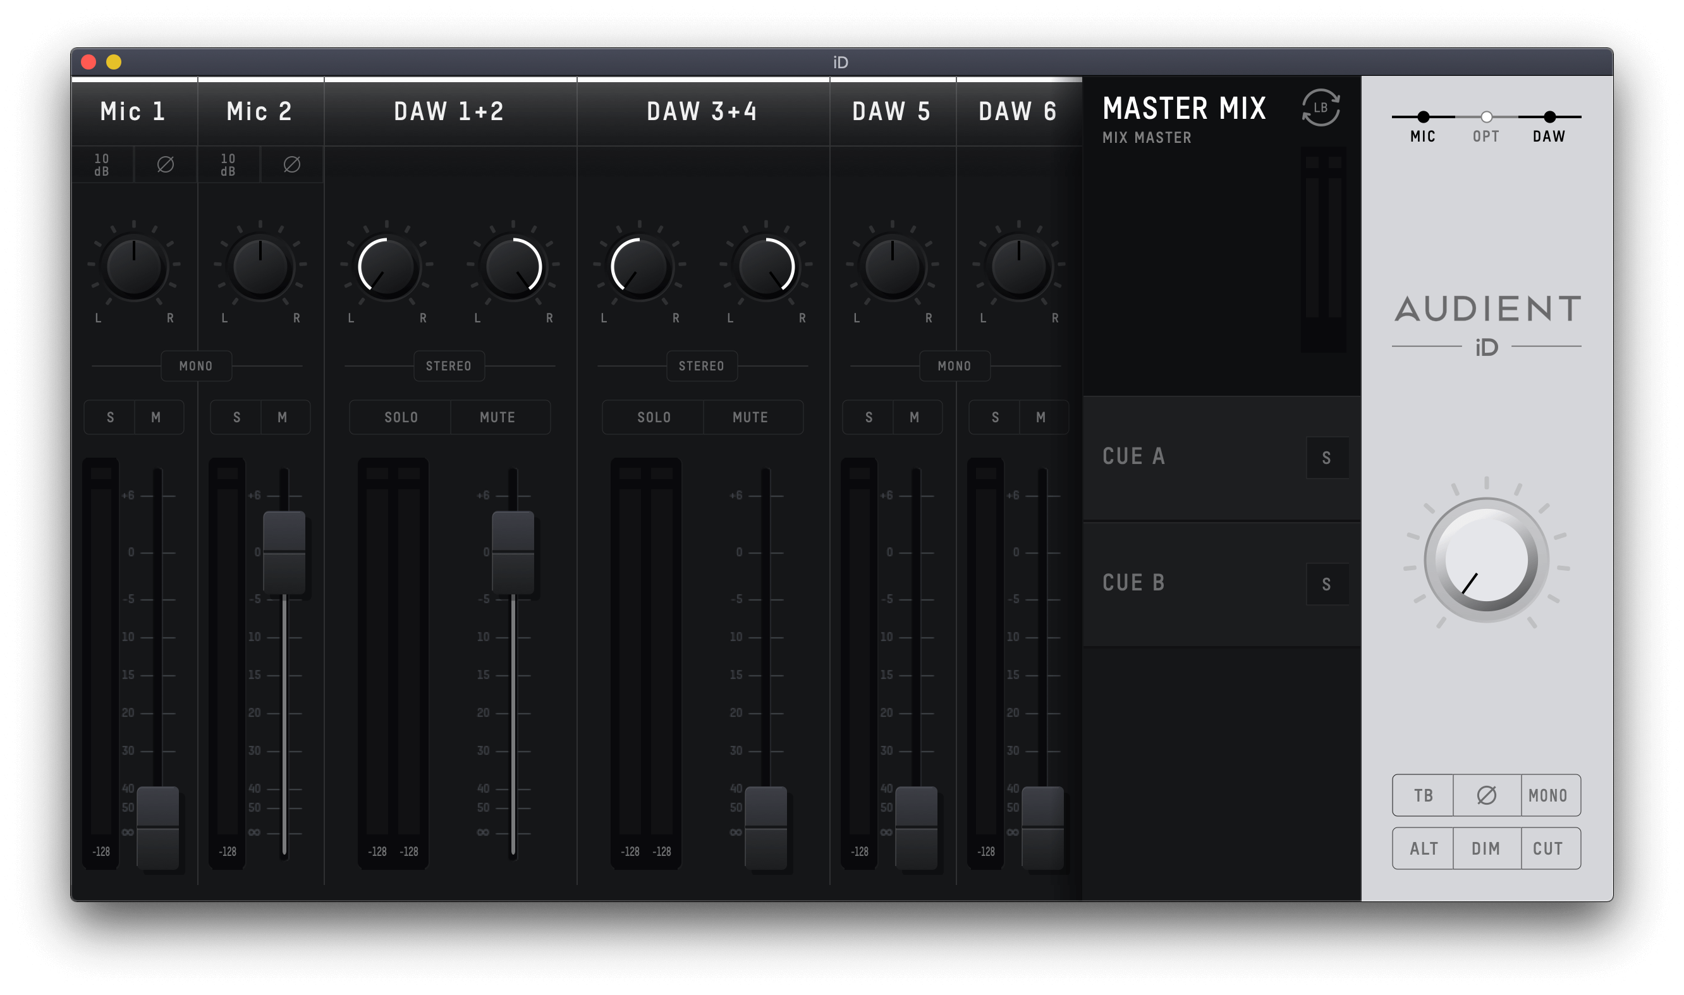Toggle MONO link for DAW 5 and 6
Viewport: 1684px width, 995px height.
pyautogui.click(x=954, y=366)
